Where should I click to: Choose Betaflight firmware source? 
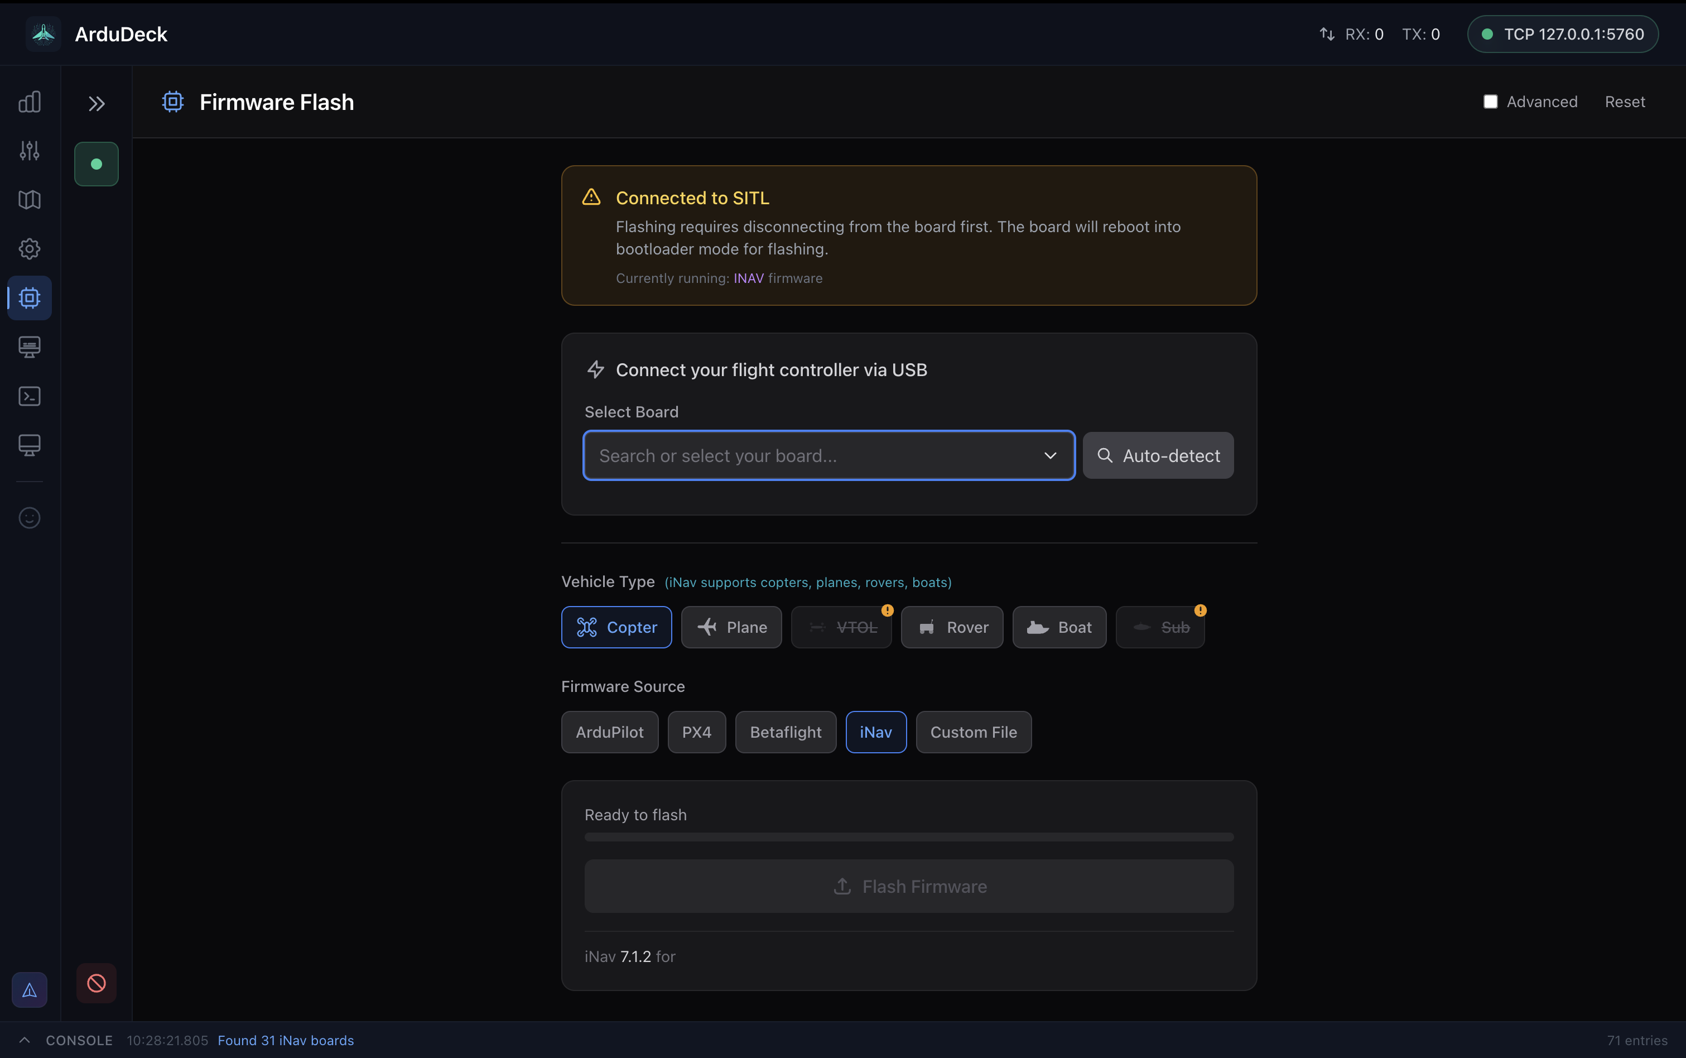[x=786, y=732]
